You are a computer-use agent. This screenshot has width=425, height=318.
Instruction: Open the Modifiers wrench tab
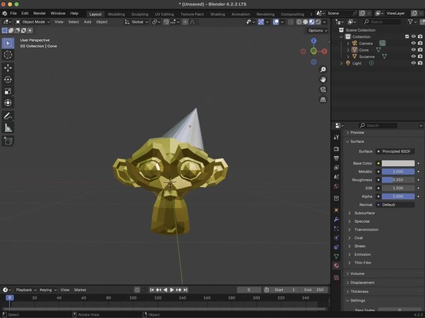pyautogui.click(x=337, y=219)
